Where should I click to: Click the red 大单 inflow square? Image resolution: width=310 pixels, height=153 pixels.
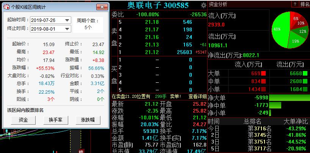tap(263, 73)
